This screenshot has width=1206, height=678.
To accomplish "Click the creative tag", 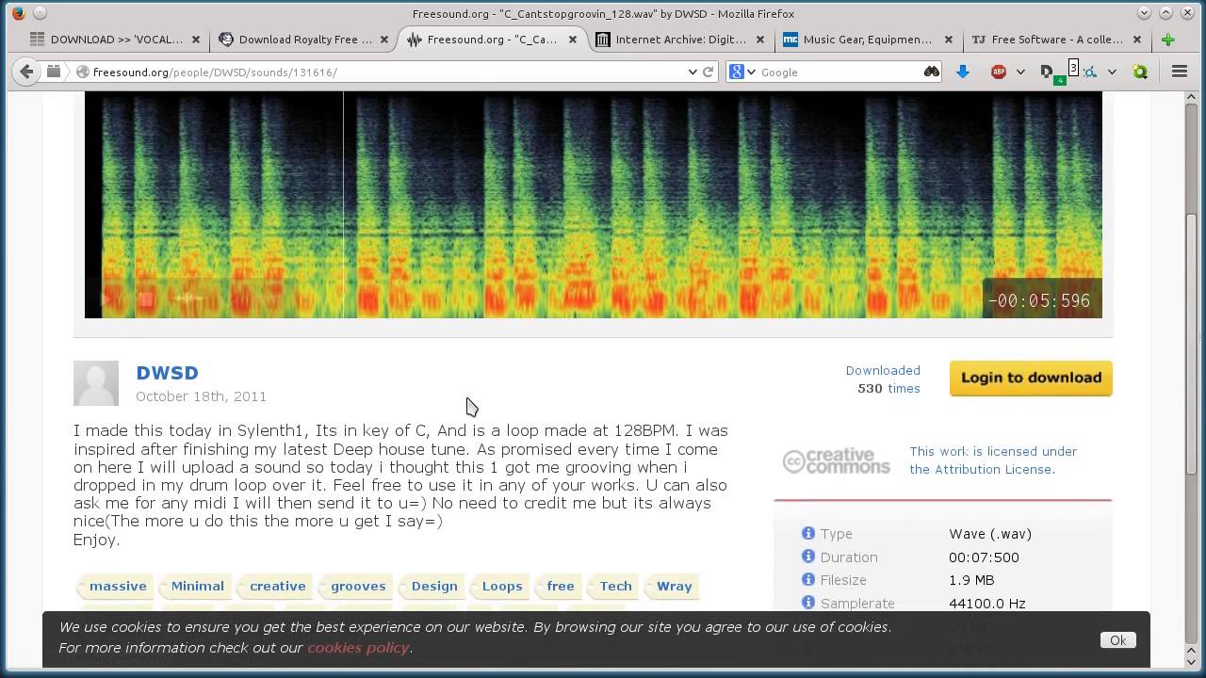I will 277,586.
